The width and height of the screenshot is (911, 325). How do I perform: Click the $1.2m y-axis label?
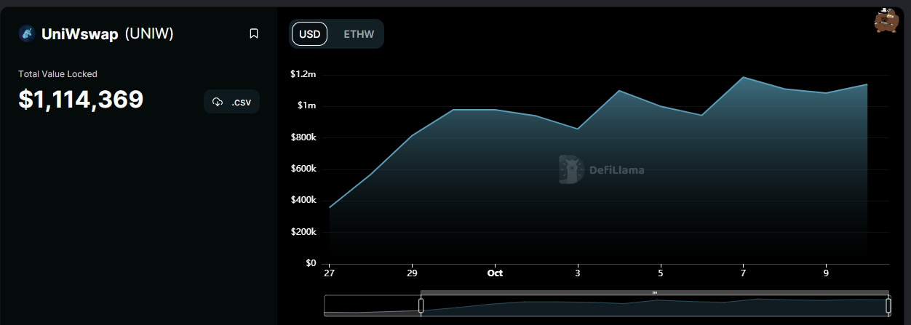303,74
